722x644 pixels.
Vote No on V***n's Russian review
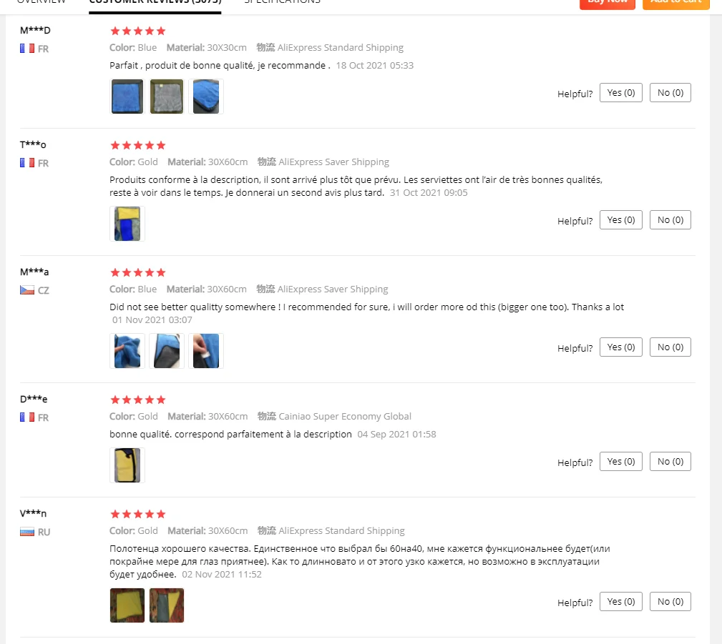coord(670,602)
